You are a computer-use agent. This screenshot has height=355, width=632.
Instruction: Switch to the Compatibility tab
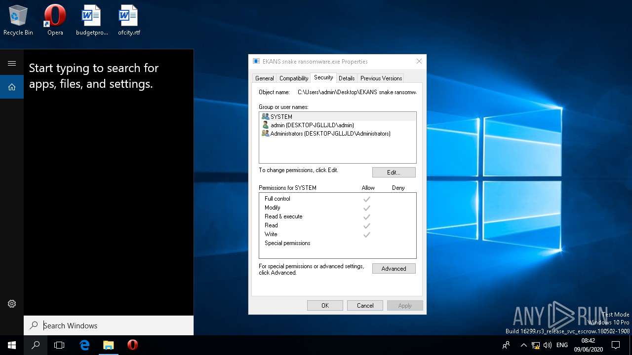pyautogui.click(x=294, y=78)
